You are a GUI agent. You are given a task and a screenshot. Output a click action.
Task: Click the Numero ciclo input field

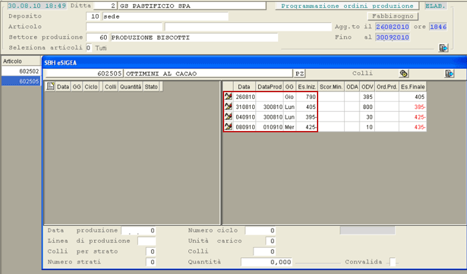[x=260, y=231]
